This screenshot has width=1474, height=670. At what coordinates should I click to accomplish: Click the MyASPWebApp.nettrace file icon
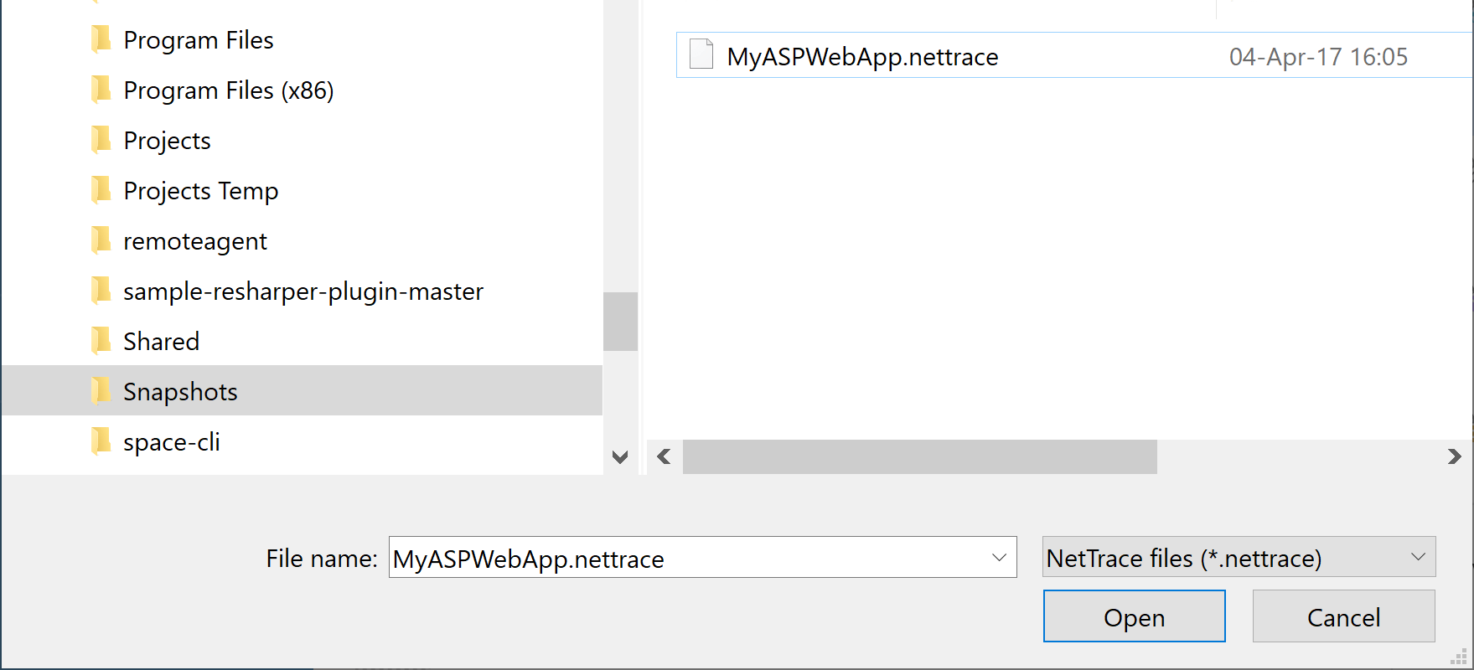[x=701, y=55]
